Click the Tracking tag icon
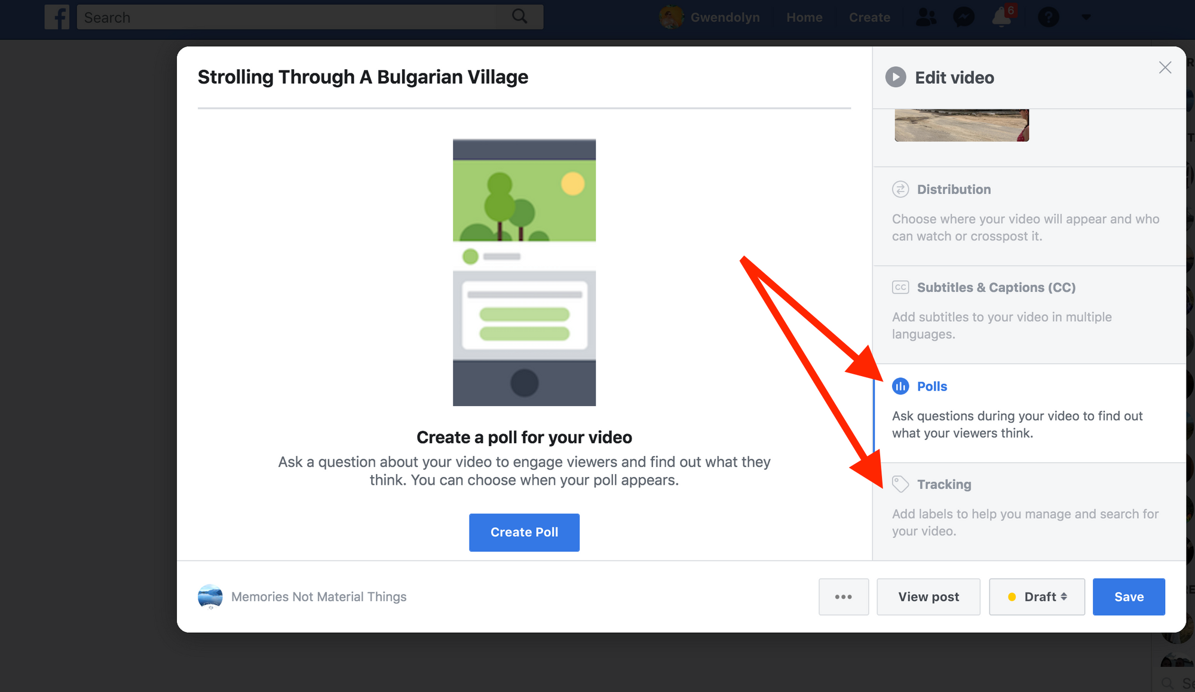Image resolution: width=1195 pixels, height=692 pixels. (900, 484)
